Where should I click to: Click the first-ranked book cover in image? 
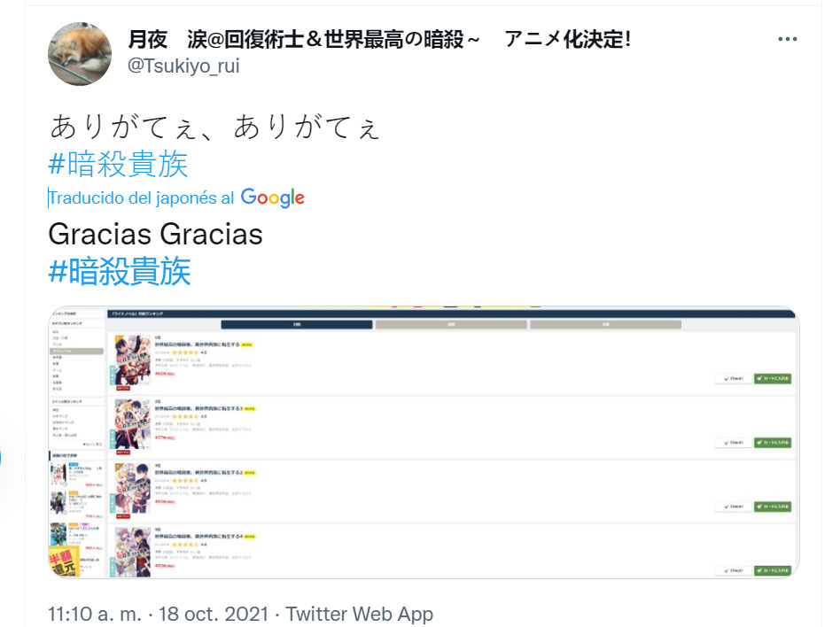tap(132, 360)
